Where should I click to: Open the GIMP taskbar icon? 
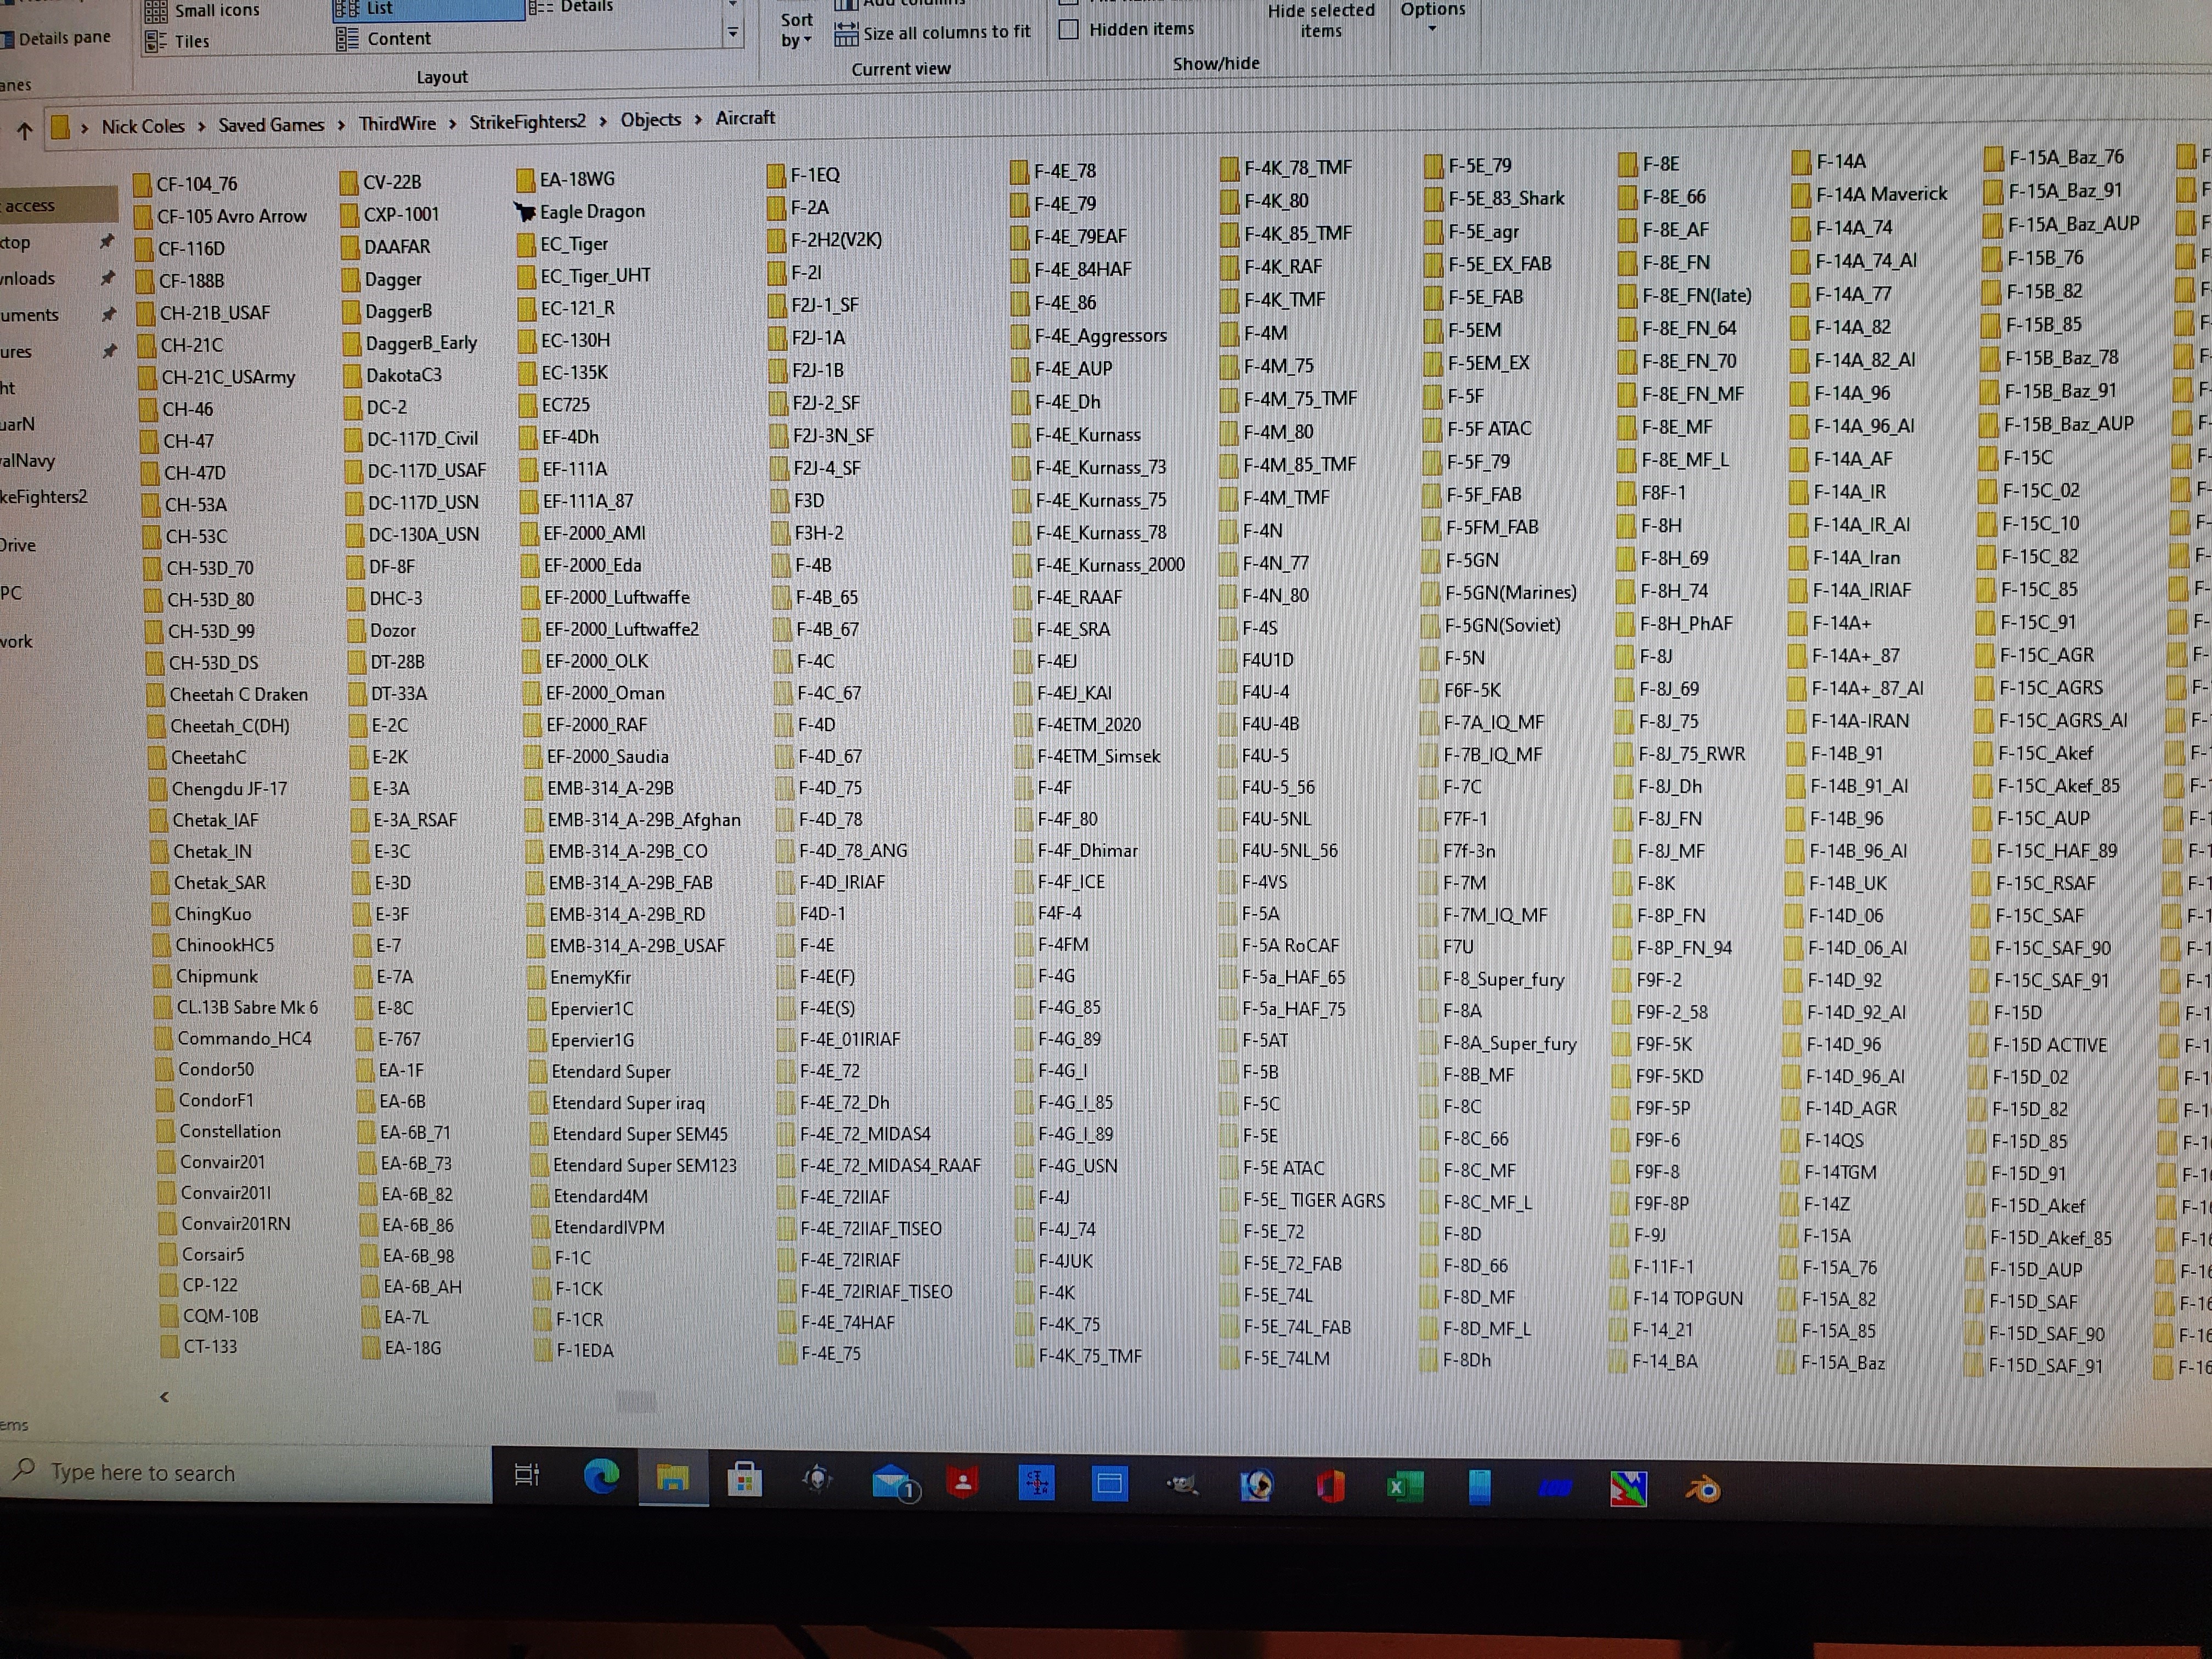1183,1485
